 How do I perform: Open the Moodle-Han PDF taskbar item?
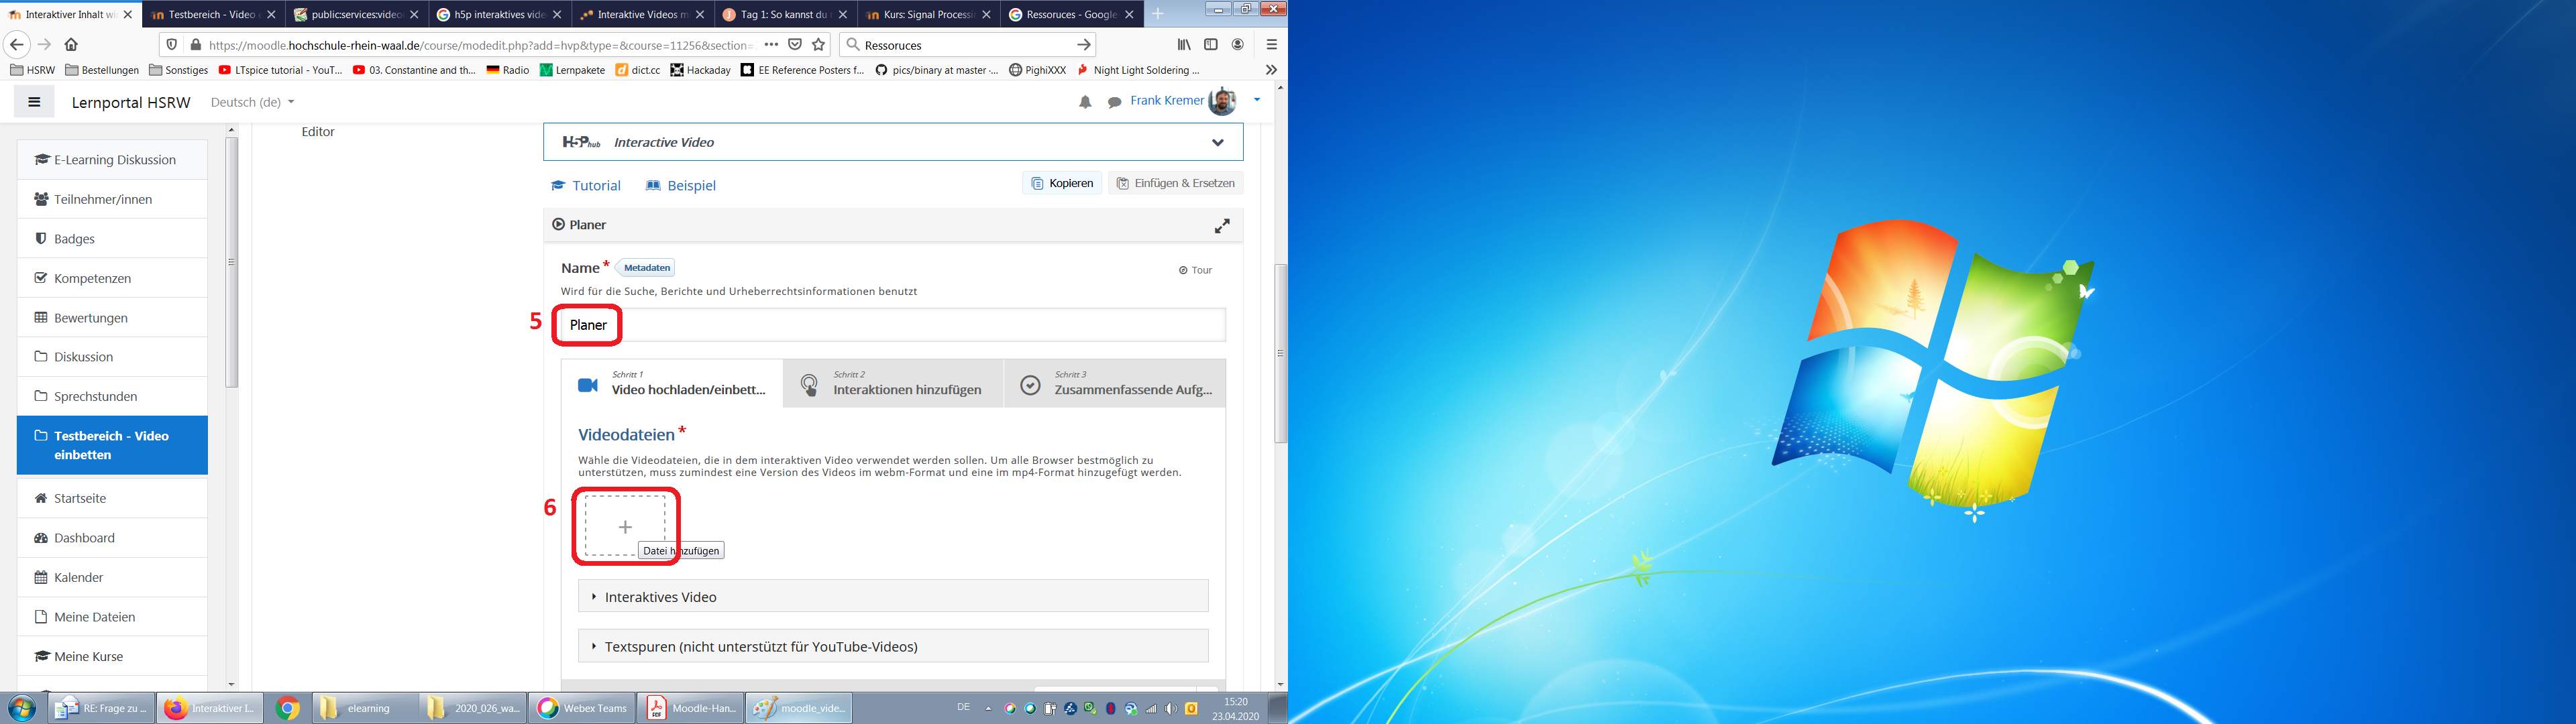point(690,708)
